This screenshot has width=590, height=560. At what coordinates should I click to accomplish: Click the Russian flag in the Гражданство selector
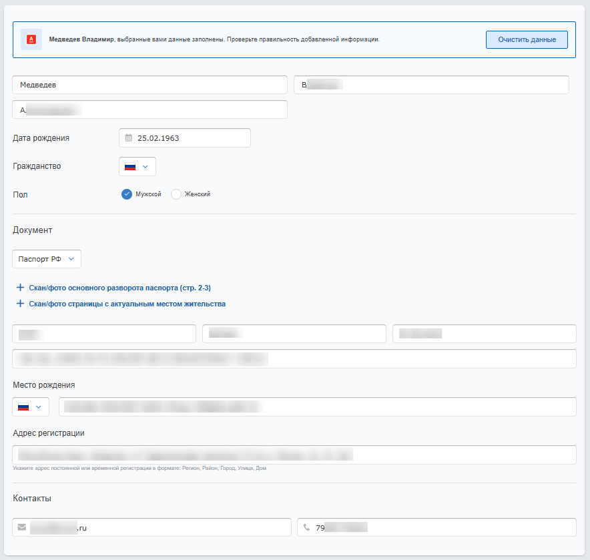point(130,166)
